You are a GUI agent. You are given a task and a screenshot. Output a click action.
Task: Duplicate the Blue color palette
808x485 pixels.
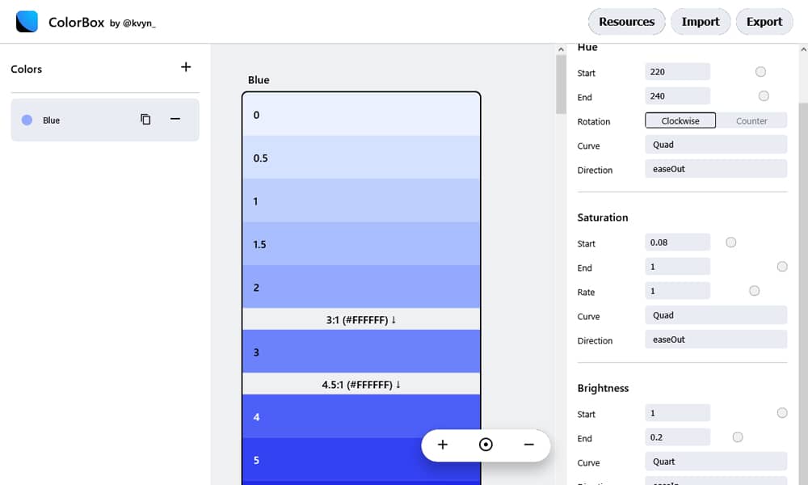pos(145,120)
